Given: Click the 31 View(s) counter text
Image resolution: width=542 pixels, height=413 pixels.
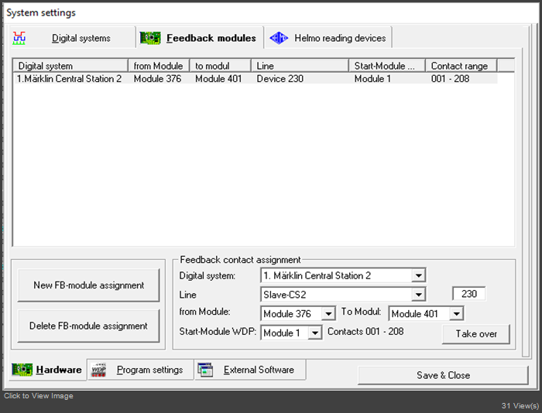Looking at the screenshot, I should [520, 406].
